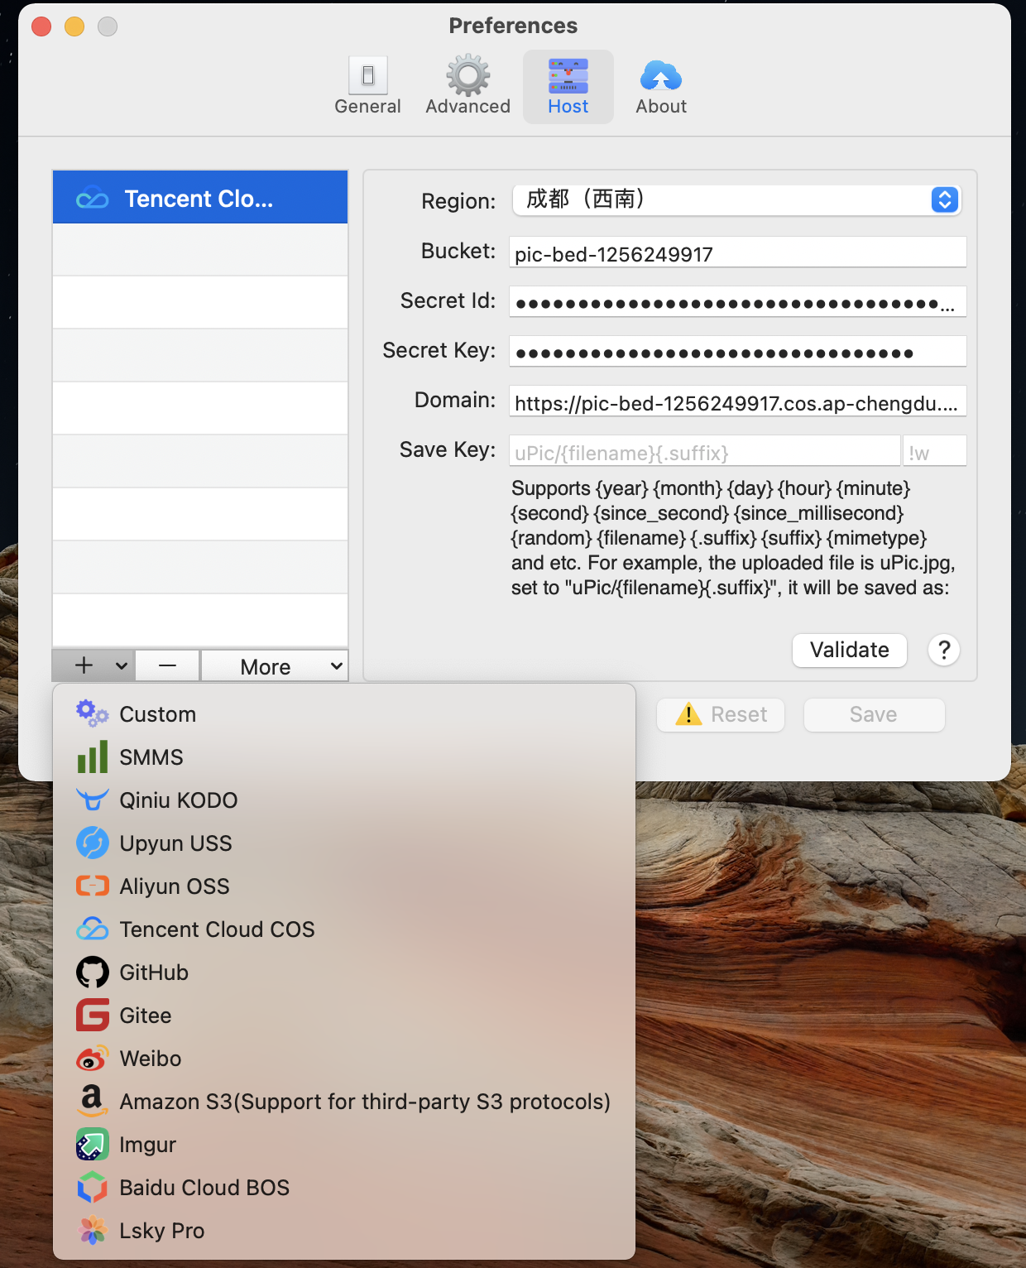Click the Qiniu bull icon
This screenshot has width=1026, height=1268.
[x=92, y=800]
